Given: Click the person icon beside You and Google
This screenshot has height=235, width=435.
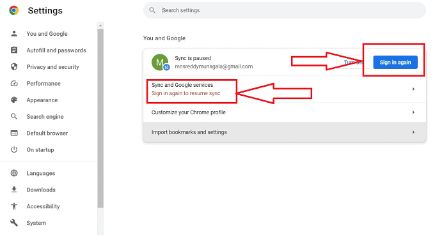Looking at the screenshot, I should click(14, 33).
